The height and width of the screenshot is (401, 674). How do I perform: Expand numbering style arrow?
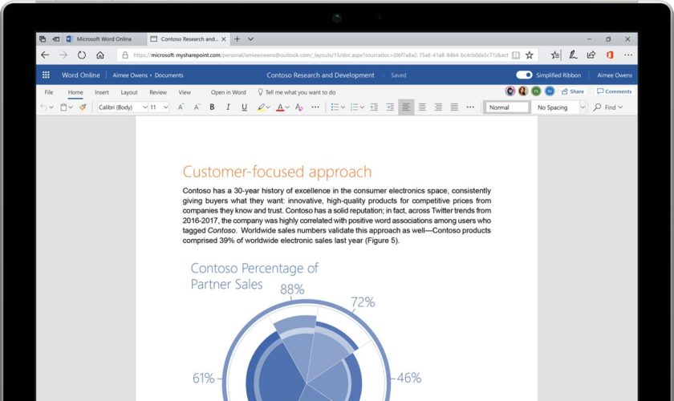click(x=362, y=107)
